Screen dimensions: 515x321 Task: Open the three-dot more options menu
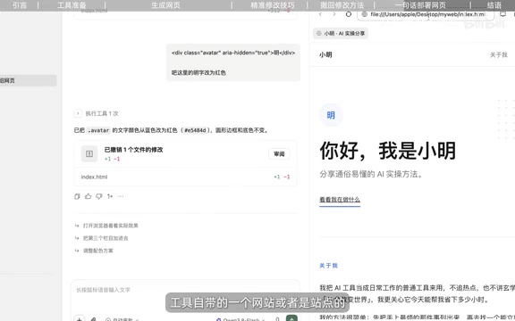(121, 196)
